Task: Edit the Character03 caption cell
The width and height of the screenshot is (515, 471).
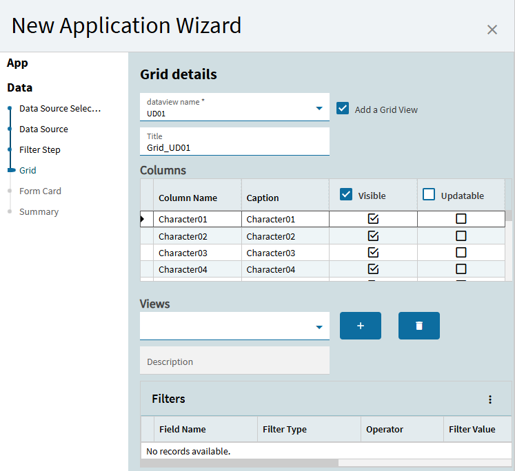Action: coord(285,253)
